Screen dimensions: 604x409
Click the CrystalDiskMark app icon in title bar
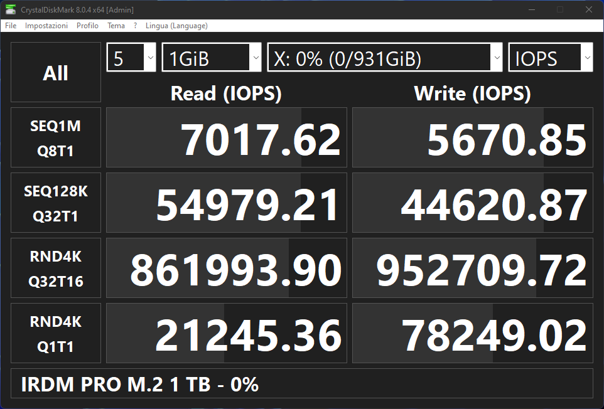click(x=11, y=9)
